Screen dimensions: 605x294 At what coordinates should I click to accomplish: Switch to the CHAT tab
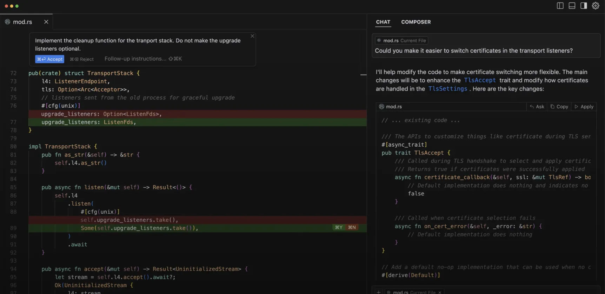point(383,22)
